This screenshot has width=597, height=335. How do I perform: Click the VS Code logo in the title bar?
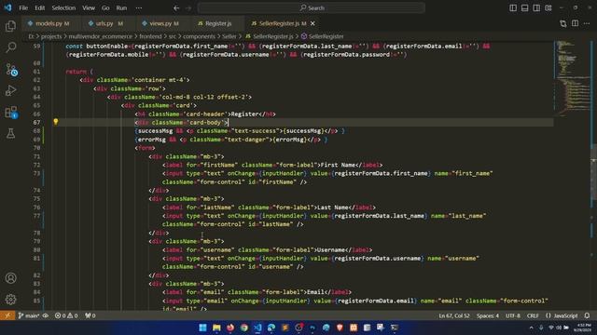coord(7,7)
